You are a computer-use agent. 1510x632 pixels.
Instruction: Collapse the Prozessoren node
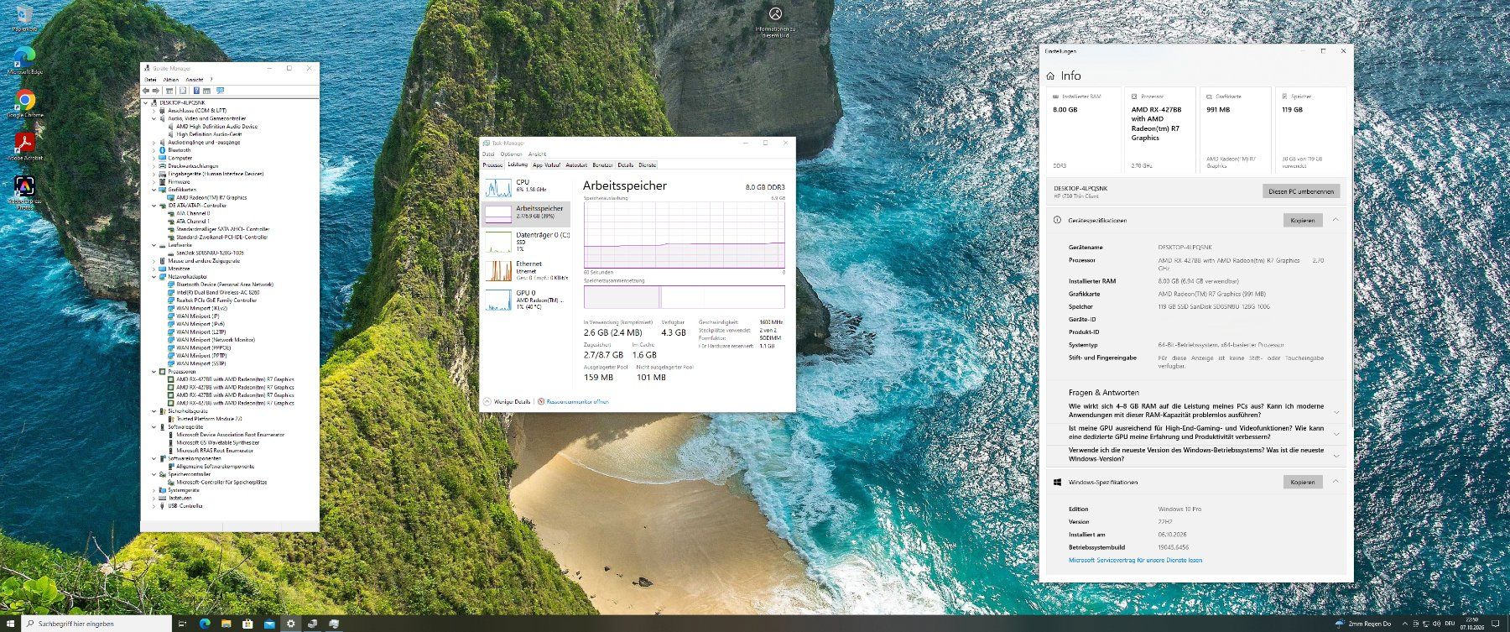pos(154,372)
